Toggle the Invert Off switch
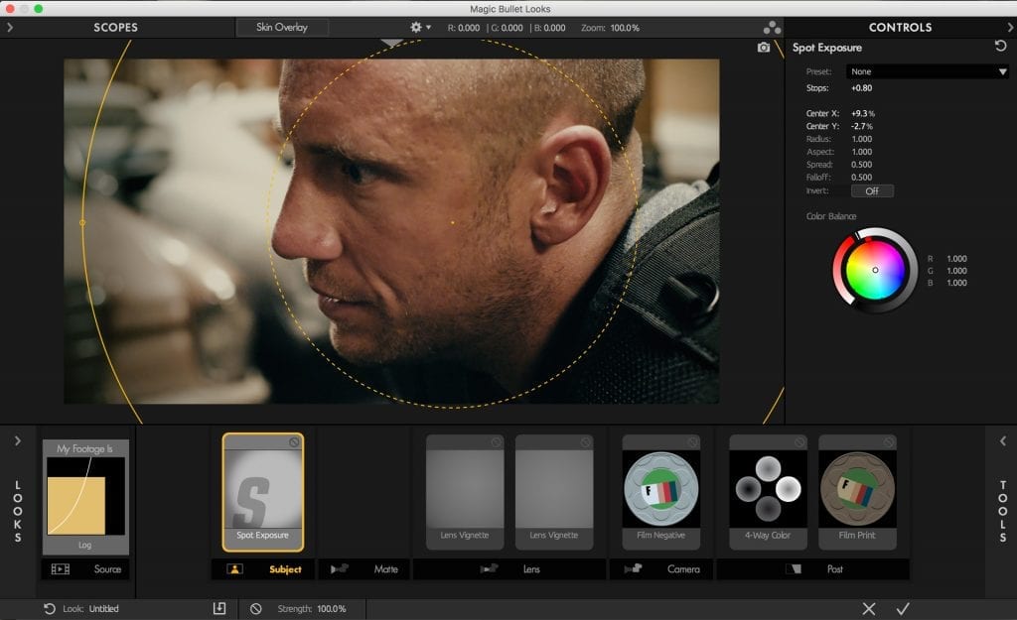The height and width of the screenshot is (620, 1017). [x=871, y=190]
